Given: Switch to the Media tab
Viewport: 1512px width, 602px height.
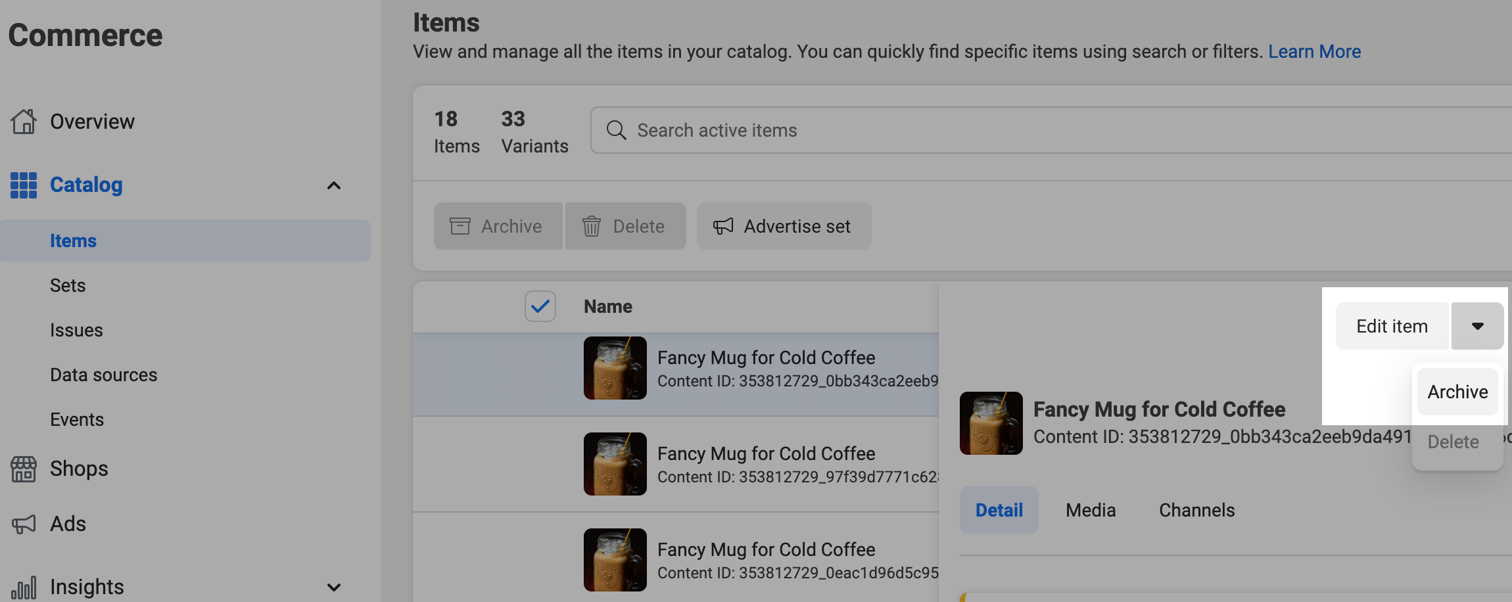Looking at the screenshot, I should pyautogui.click(x=1090, y=510).
